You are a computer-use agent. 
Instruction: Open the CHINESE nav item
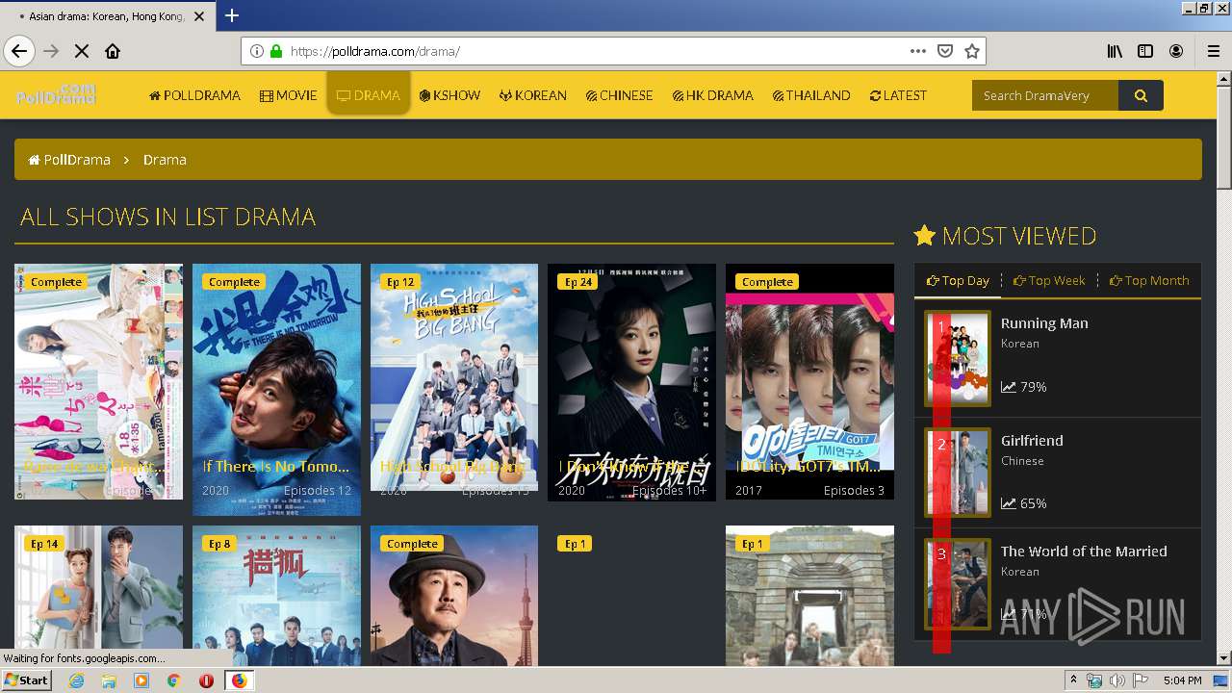pos(619,95)
